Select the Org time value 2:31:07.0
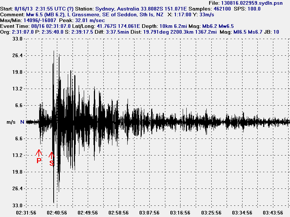The width and height of the screenshot is (290, 217). (x=23, y=32)
